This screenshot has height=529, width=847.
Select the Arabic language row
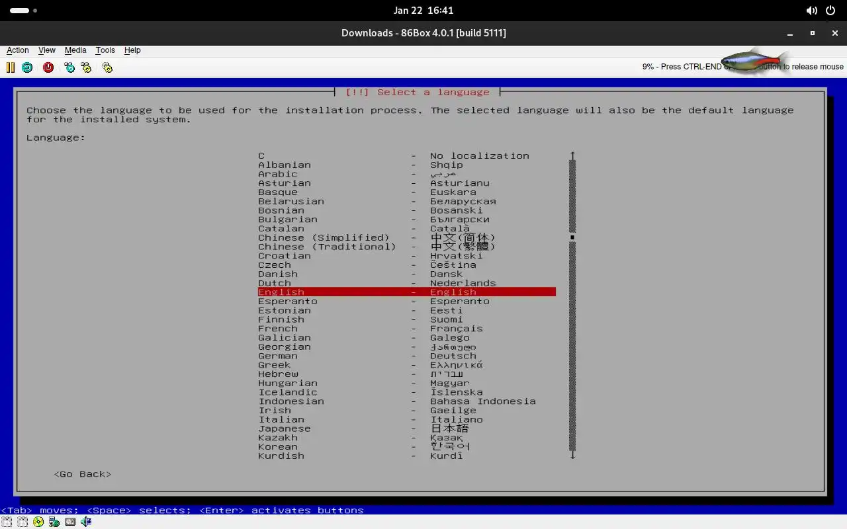click(407, 174)
